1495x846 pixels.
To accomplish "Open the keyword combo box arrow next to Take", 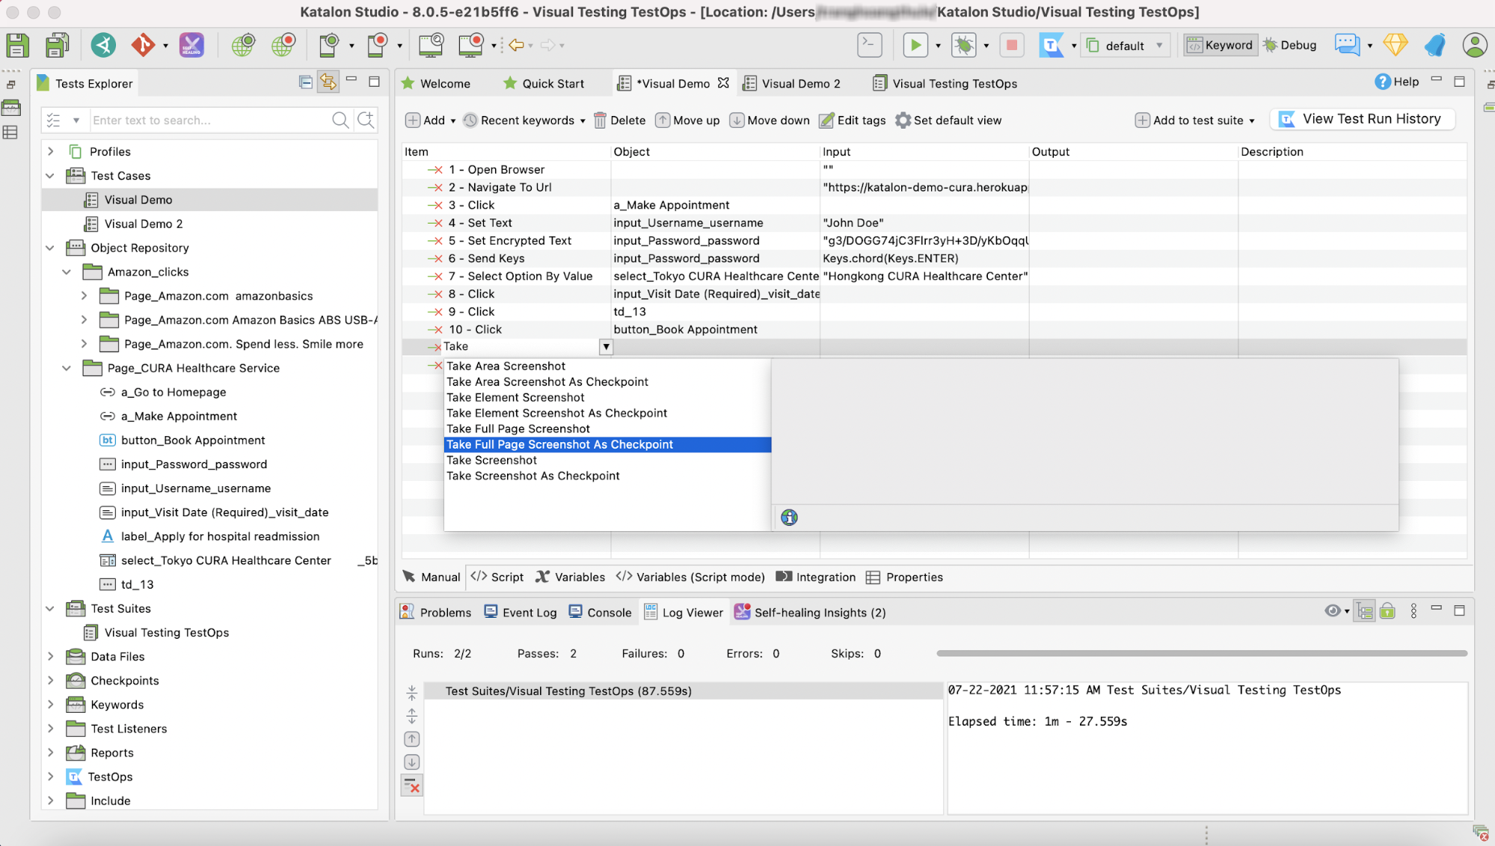I will tap(606, 346).
